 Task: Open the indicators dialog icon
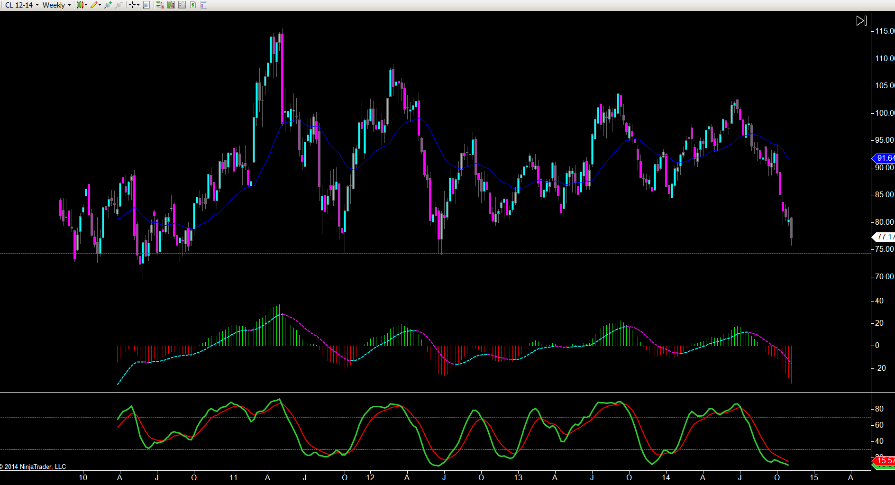[x=171, y=5]
